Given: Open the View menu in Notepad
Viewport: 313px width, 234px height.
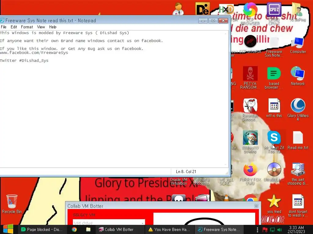Looking at the screenshot, I should click(41, 27).
